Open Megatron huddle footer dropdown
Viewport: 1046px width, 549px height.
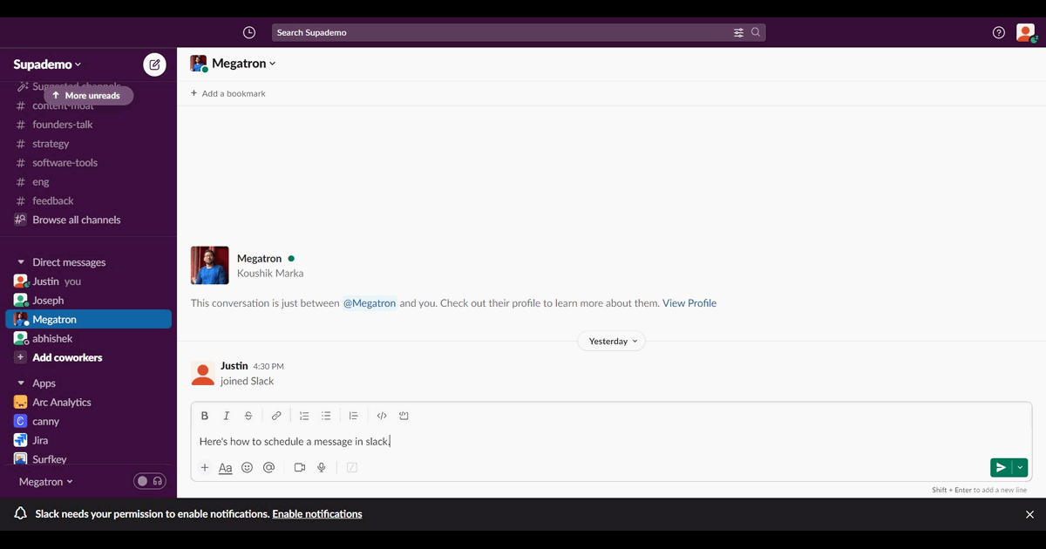click(46, 482)
